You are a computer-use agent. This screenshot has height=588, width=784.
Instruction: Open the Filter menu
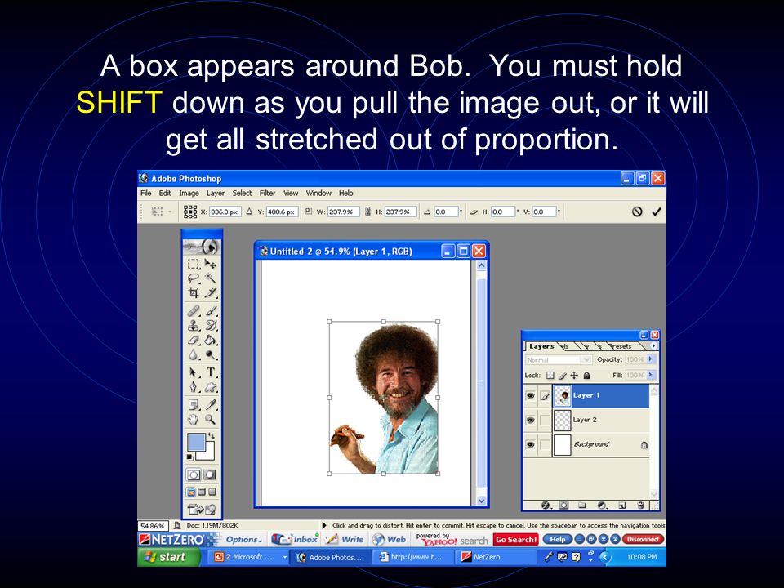tap(268, 193)
